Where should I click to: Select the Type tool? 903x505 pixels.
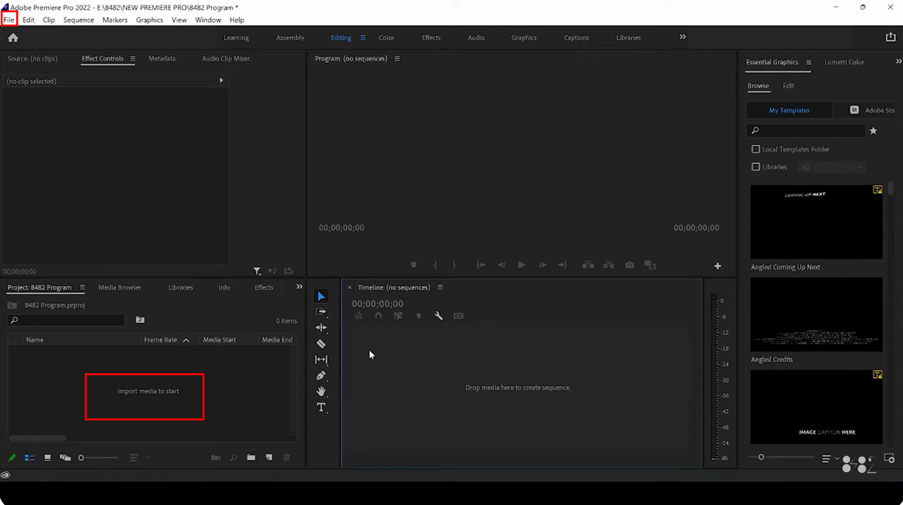click(321, 407)
